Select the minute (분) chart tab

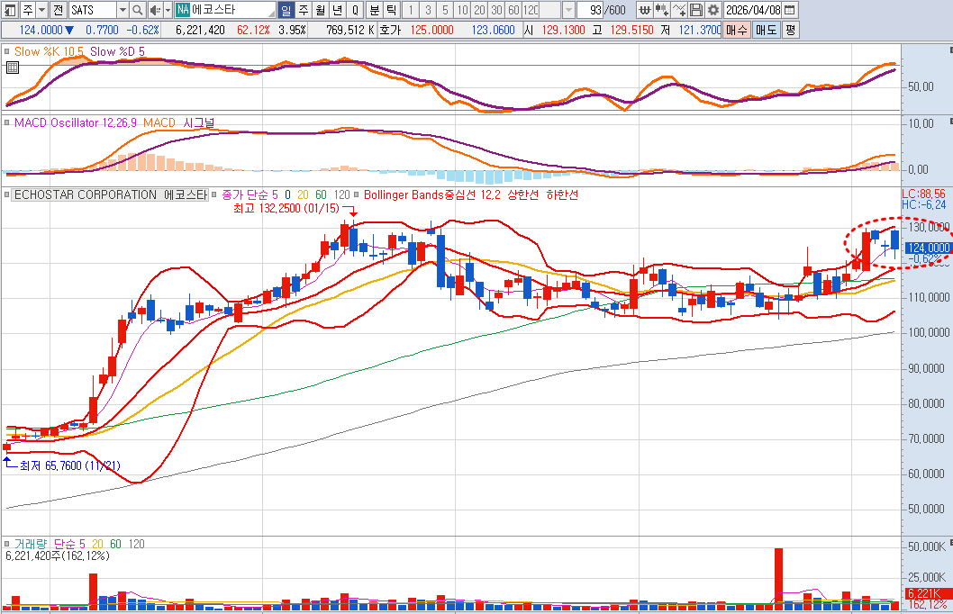coord(373,10)
